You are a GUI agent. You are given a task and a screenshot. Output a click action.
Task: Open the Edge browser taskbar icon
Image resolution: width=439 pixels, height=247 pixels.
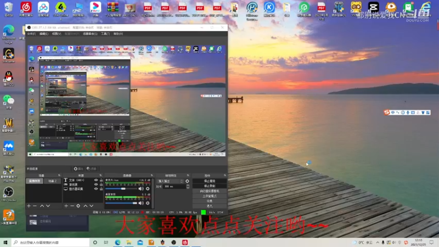click(x=117, y=242)
